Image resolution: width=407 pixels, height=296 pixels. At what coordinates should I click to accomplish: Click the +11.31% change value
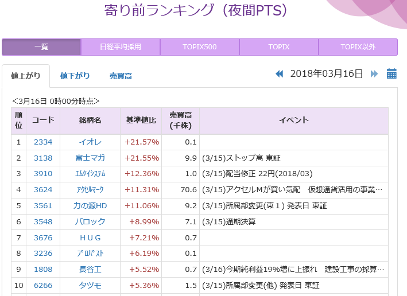(x=142, y=190)
